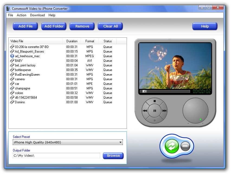This screenshot has height=174, width=231.
Task: Click the film icon beside colore
Action: tap(12, 93)
